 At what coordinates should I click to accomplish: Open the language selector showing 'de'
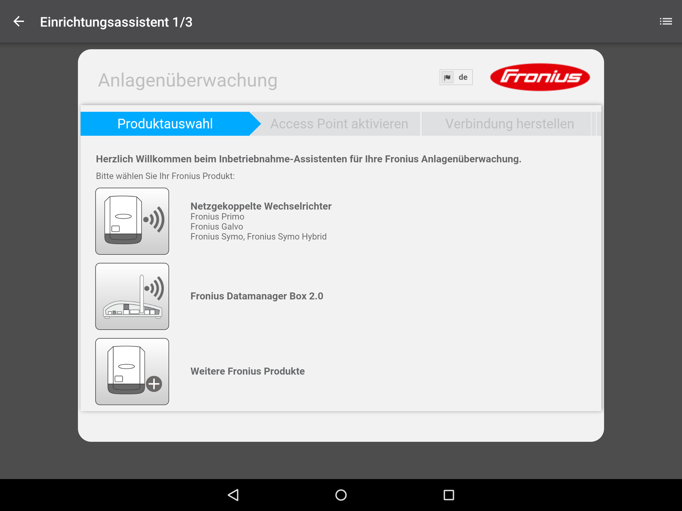[x=456, y=77]
